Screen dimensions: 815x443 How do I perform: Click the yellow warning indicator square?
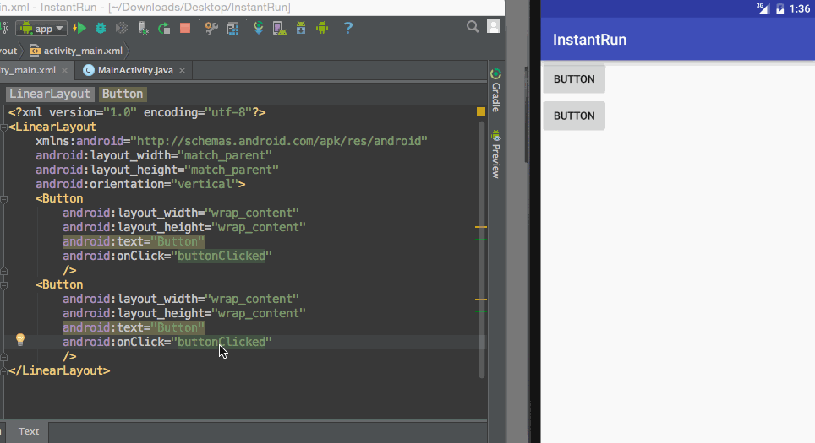[481, 111]
